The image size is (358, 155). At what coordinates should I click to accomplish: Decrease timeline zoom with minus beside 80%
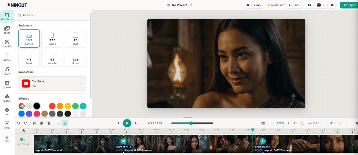pyautogui.click(x=325, y=123)
